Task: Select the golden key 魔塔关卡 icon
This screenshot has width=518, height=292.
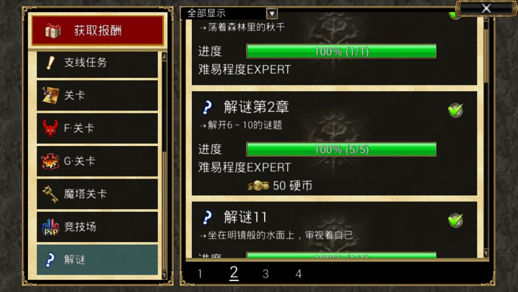Action: 50,194
